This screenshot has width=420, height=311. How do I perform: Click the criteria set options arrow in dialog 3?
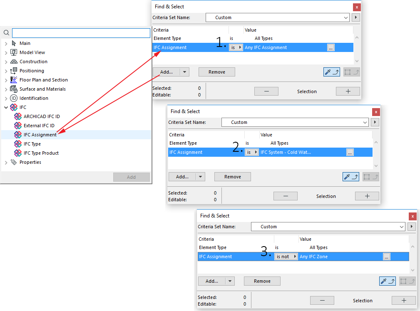(412, 227)
